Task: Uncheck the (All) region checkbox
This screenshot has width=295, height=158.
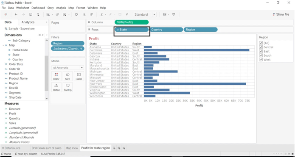Action: [x=261, y=43]
